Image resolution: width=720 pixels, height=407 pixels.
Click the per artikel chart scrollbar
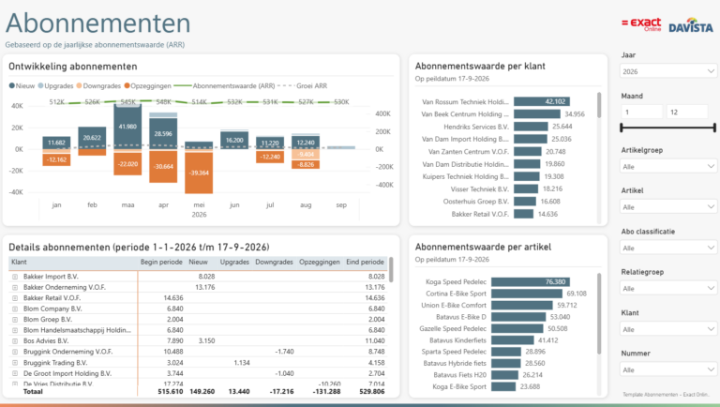tap(599, 314)
